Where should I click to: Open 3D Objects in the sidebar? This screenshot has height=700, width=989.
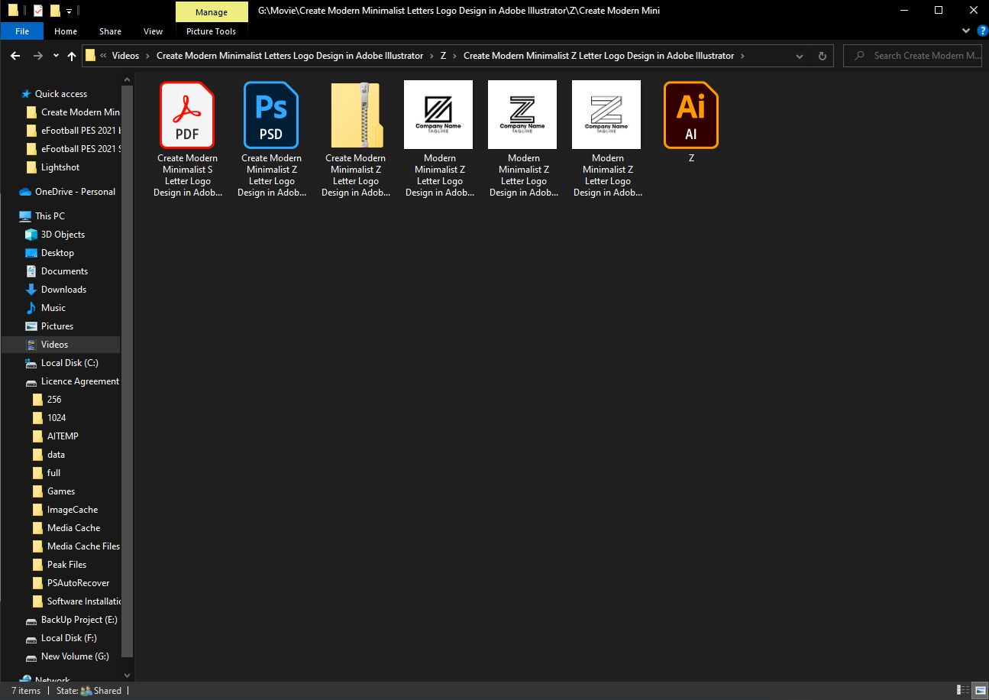[x=63, y=235]
